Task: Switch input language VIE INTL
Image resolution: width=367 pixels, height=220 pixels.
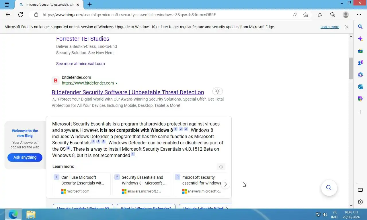Action: [335, 215]
